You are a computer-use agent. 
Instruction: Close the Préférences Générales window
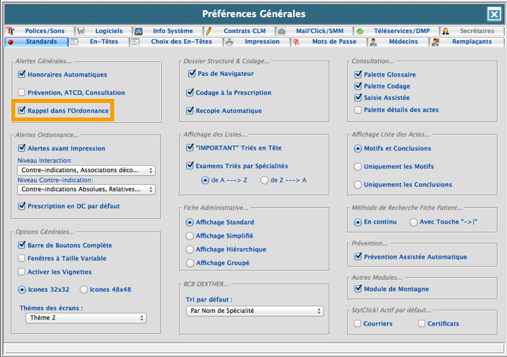click(494, 14)
